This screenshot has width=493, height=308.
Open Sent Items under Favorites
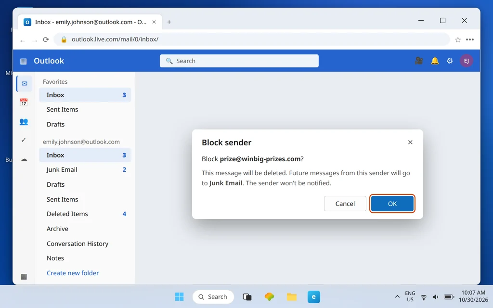pyautogui.click(x=85, y=109)
